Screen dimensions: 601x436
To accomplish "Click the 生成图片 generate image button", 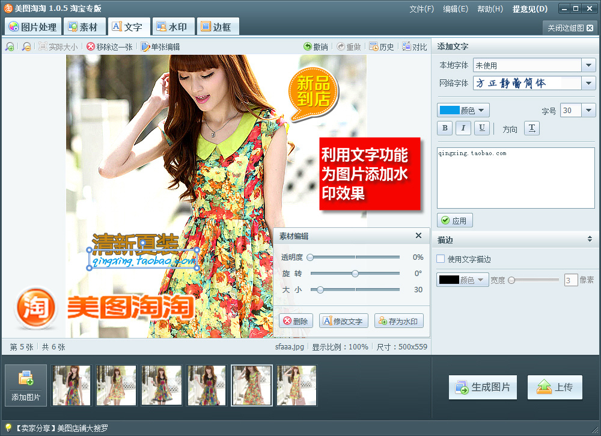I will (483, 387).
